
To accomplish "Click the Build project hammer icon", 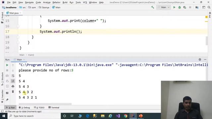I will (x=152, y=7).
